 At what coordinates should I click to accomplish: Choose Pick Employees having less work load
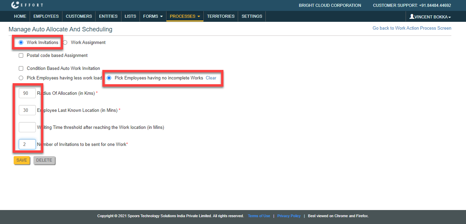(21, 78)
